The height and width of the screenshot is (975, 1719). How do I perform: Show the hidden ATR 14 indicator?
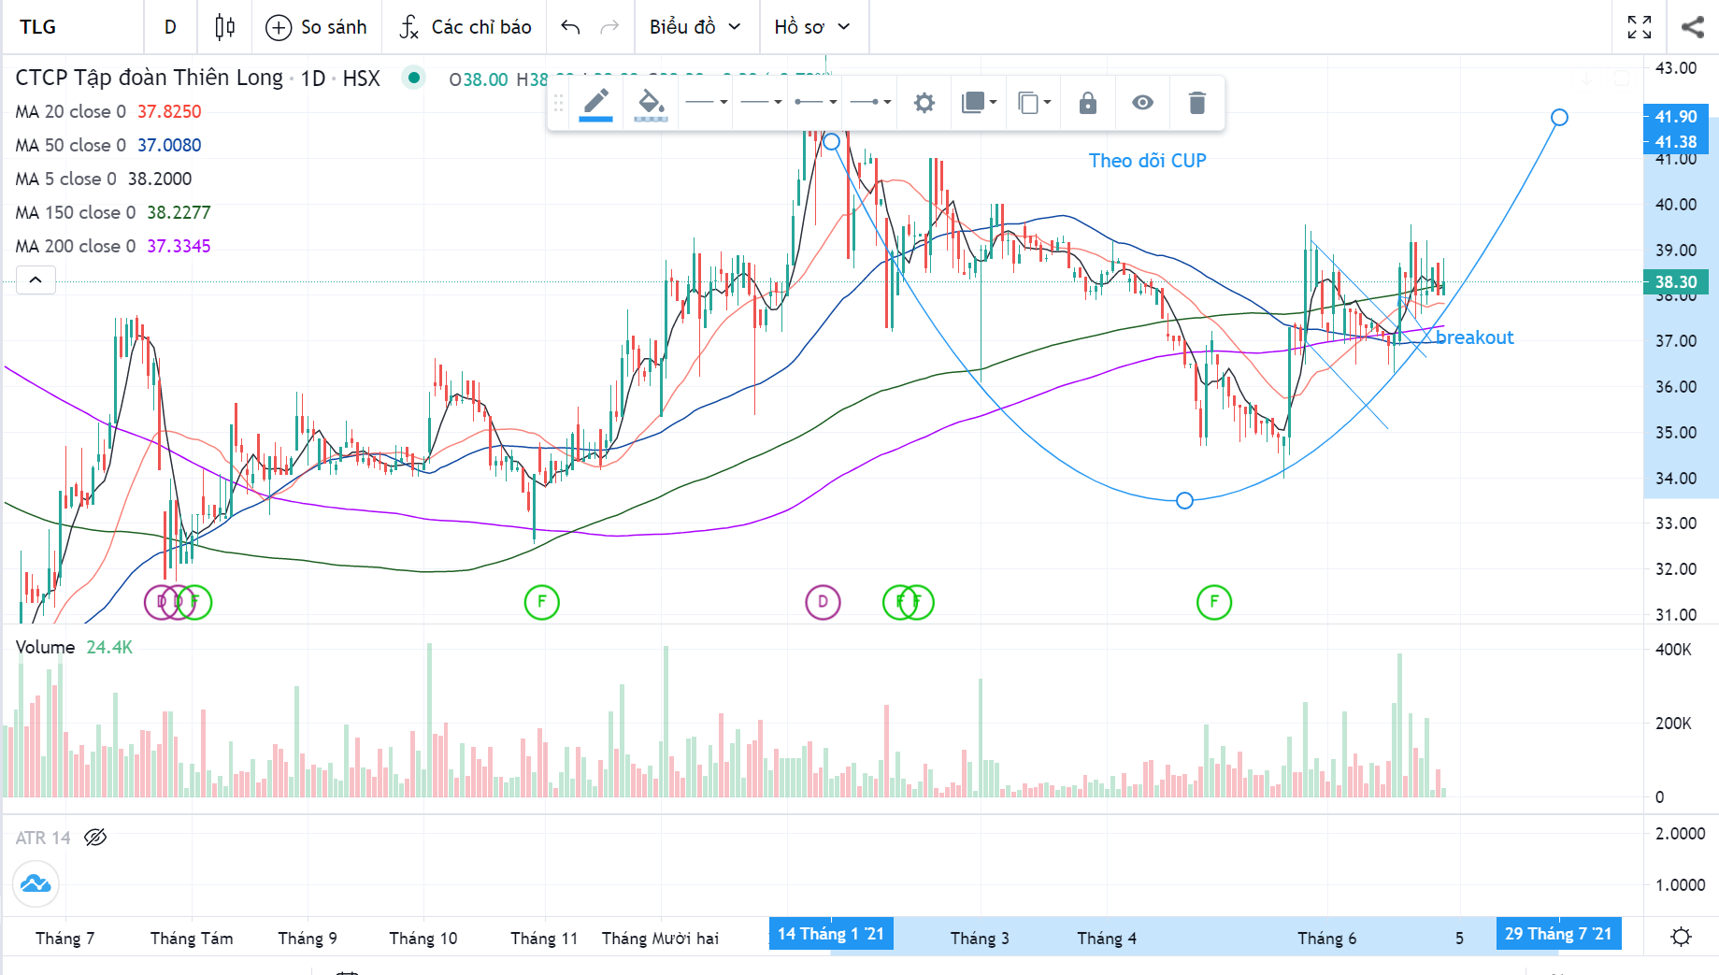tap(95, 838)
